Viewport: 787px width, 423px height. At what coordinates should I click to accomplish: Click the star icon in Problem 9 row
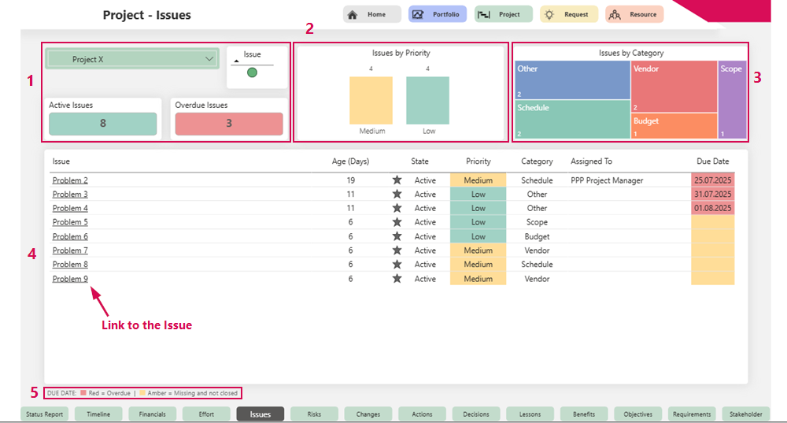(x=397, y=279)
